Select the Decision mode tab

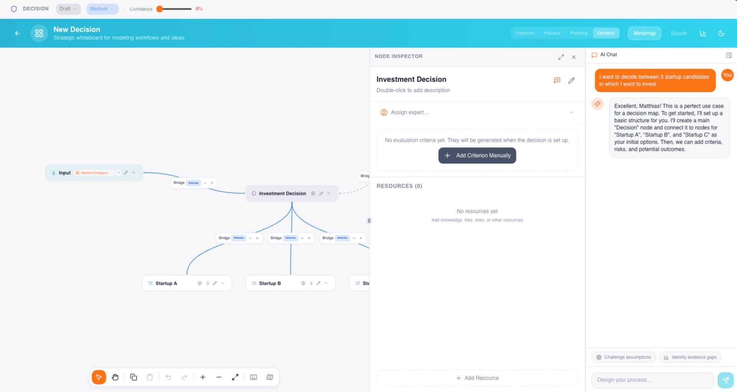(606, 33)
